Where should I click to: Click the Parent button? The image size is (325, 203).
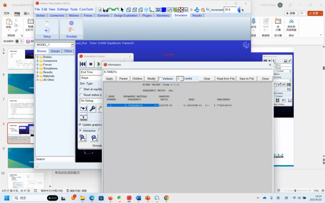pos(123,79)
